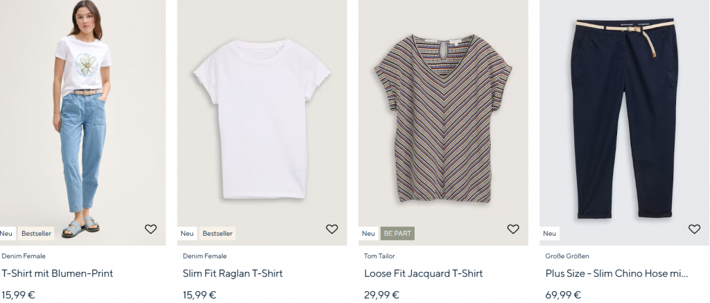Favorite the T-Shirt mit Blumen-Print heart
Viewport: 710px width, 303px height.
(x=150, y=229)
